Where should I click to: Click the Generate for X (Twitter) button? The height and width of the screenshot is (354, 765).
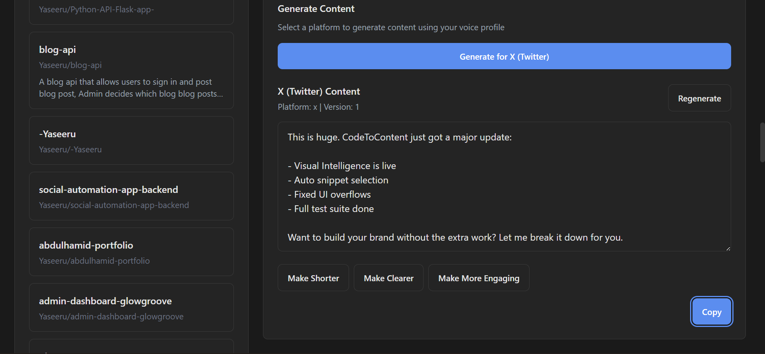504,56
